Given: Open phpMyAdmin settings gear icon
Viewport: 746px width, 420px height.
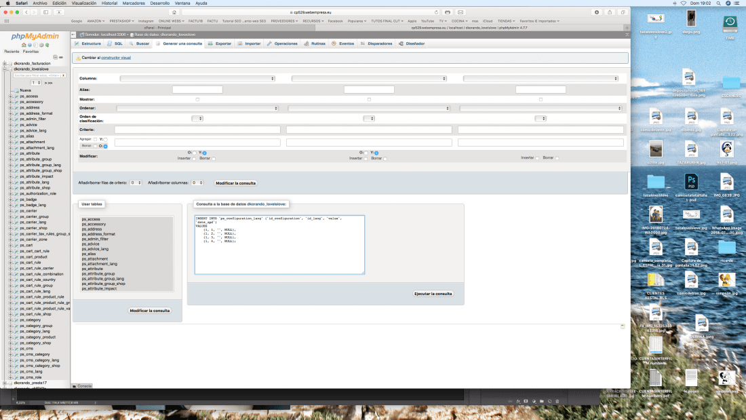Looking at the screenshot, I should 41,45.
